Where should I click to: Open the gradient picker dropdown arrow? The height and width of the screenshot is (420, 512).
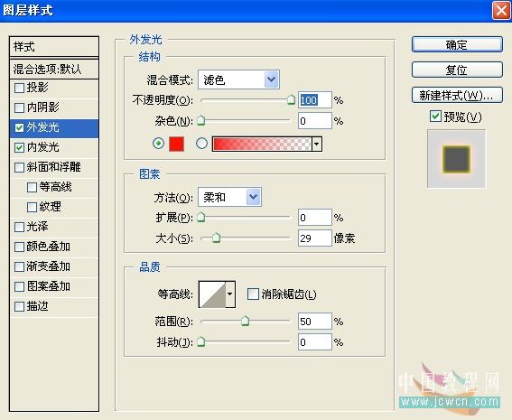[317, 144]
